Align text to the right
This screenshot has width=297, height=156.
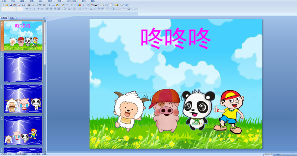(55, 9)
